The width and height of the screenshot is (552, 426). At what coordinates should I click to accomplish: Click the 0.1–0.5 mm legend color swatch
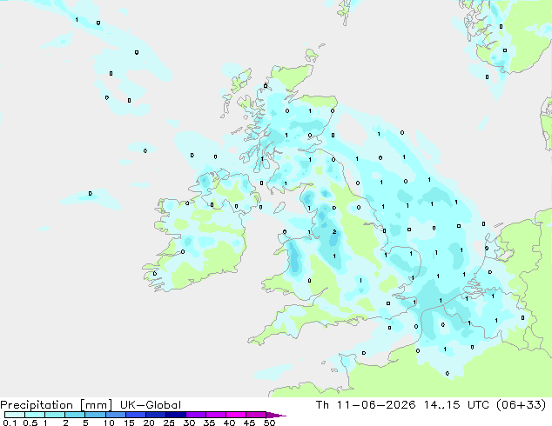15,415
